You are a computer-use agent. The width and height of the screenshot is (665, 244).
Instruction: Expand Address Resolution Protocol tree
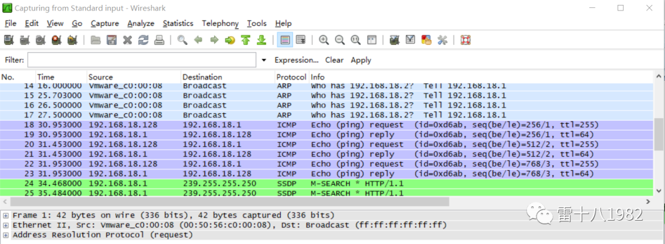(x=6, y=235)
